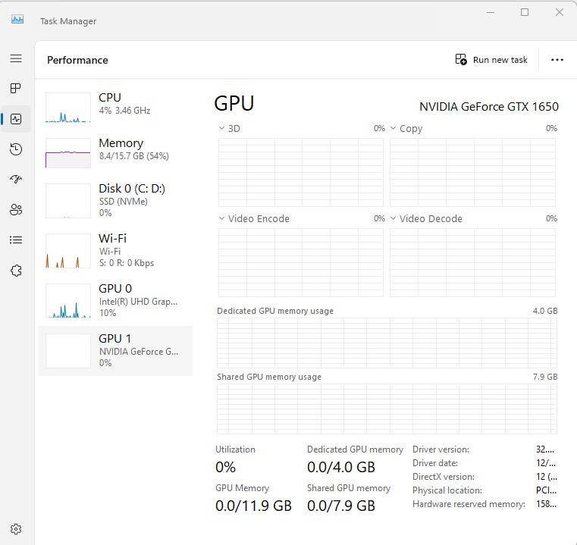Open the Users page icon

(x=16, y=210)
